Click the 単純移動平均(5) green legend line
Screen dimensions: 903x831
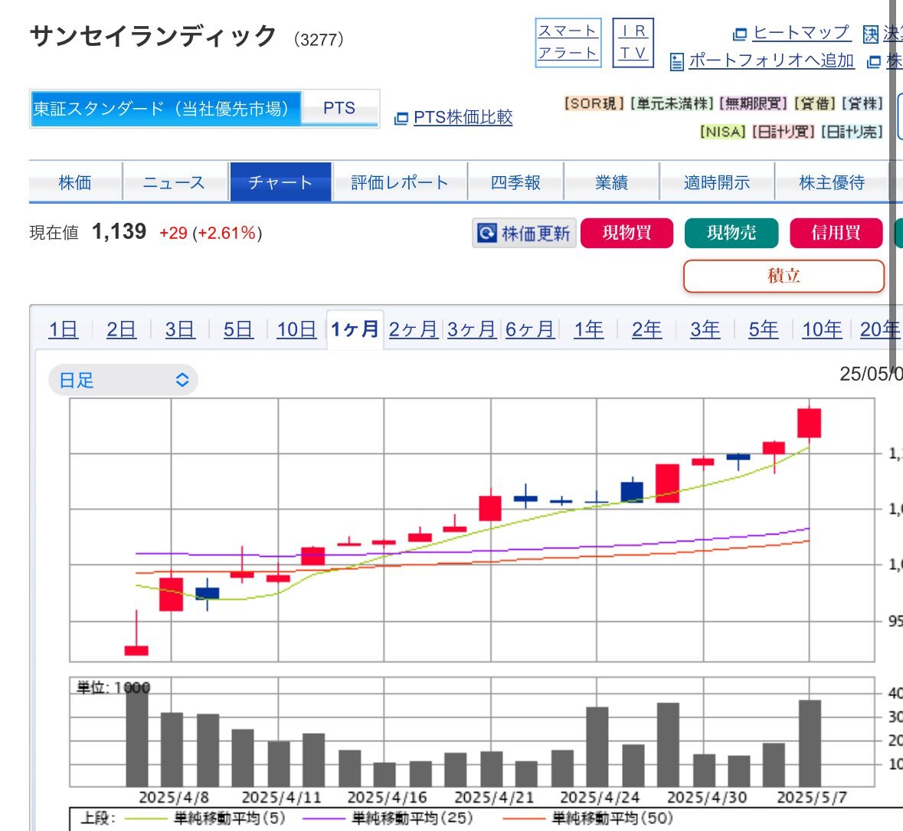pos(146,818)
